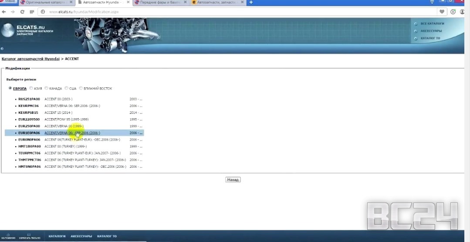470x242 pixels.
Task: Click the heart bookmark icon in address bar
Action: click(442, 12)
